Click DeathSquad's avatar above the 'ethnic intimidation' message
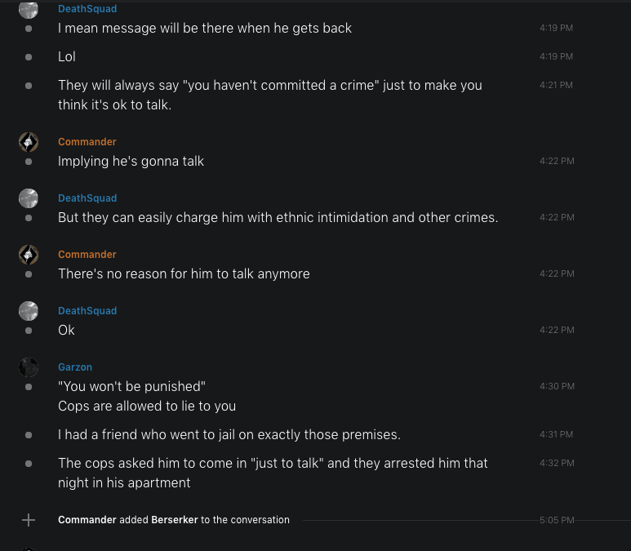Screen dimensions: 631x551 click(x=29, y=198)
